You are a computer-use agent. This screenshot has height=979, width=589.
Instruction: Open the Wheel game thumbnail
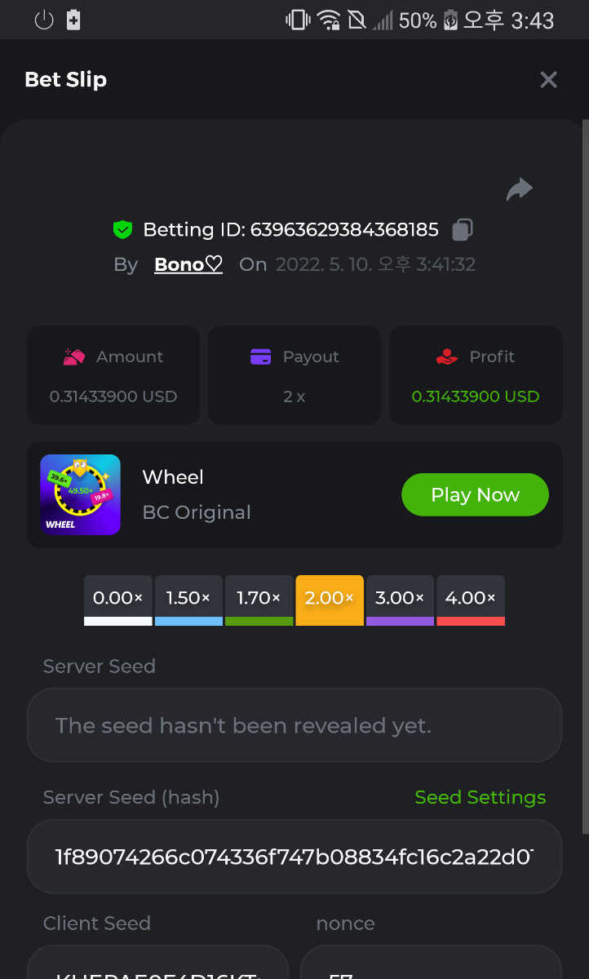[x=80, y=494]
